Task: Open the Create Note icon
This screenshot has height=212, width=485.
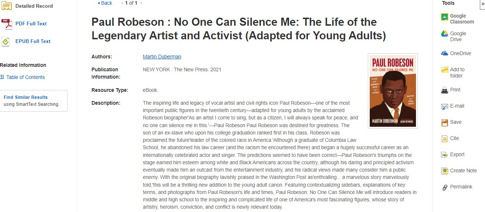Action: point(444,171)
